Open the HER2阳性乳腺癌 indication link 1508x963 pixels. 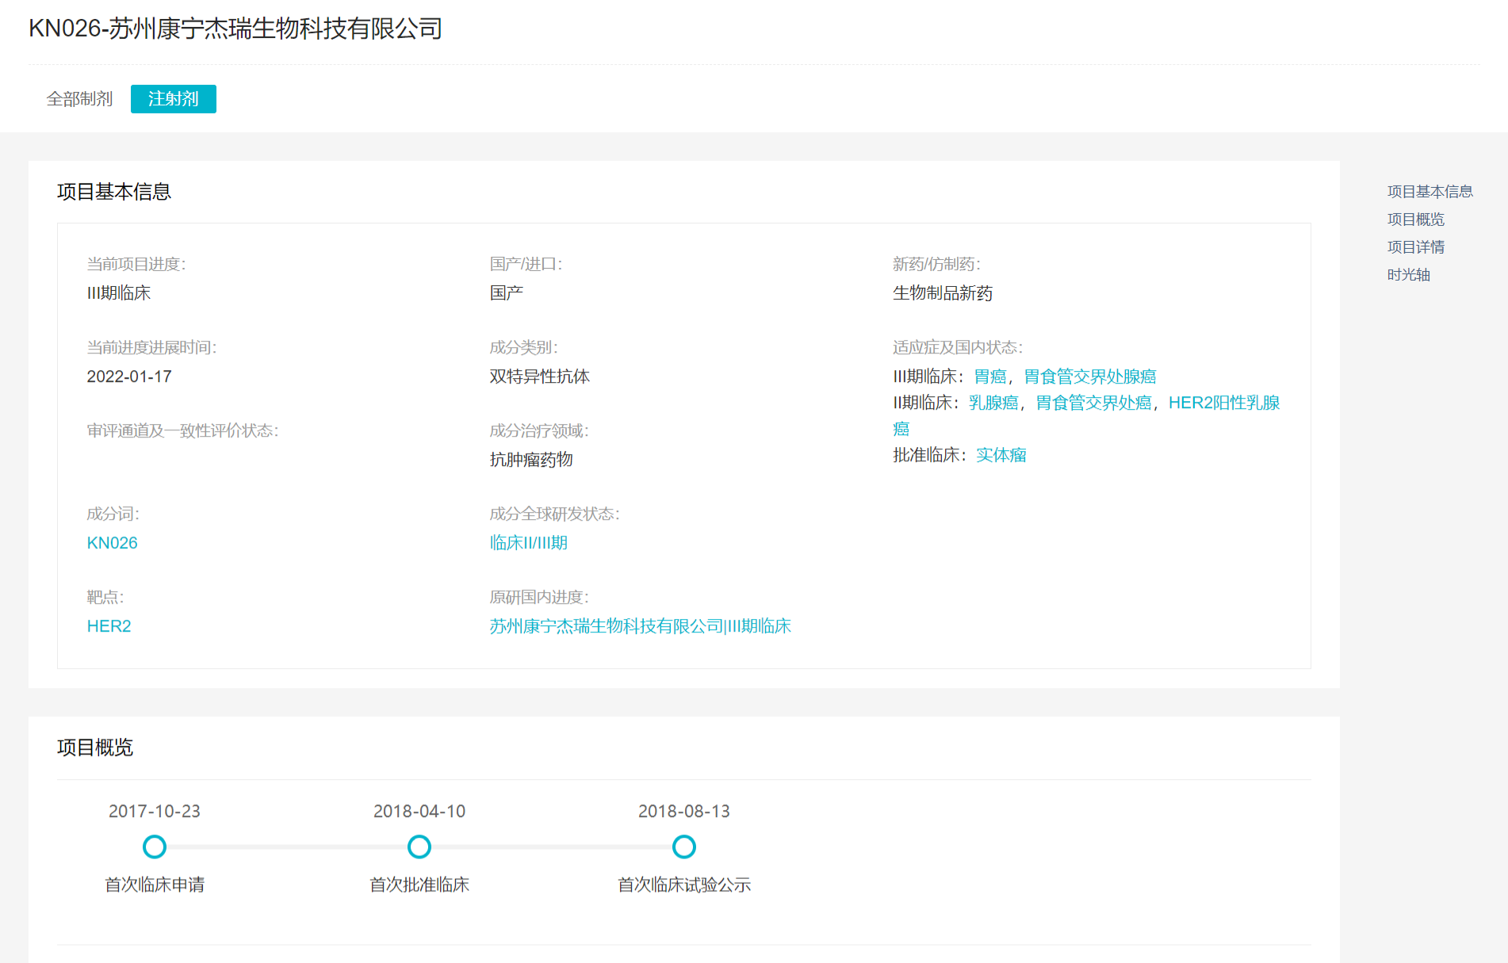[x=1224, y=403]
